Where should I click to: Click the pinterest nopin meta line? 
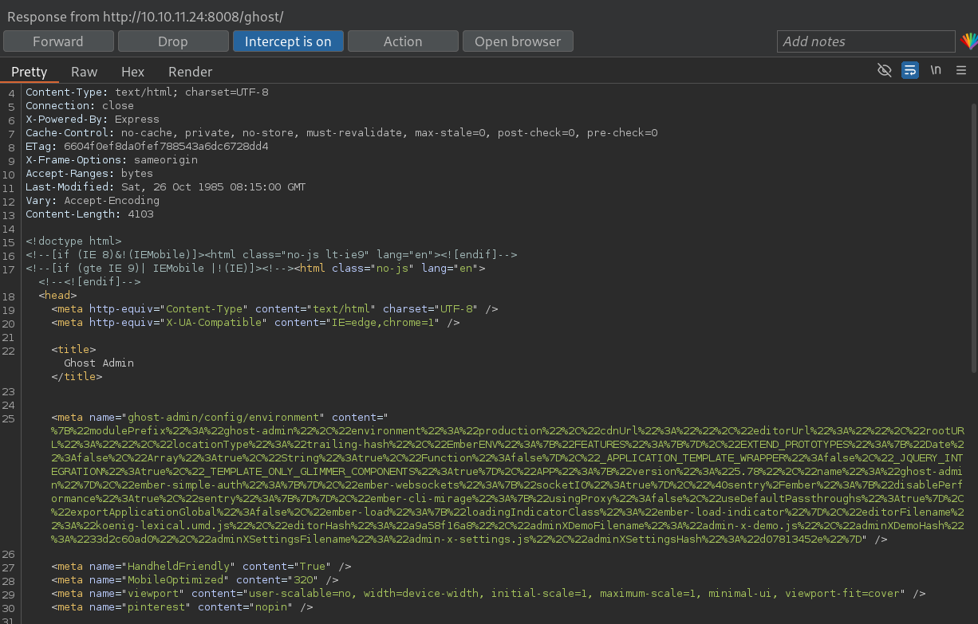point(182,607)
